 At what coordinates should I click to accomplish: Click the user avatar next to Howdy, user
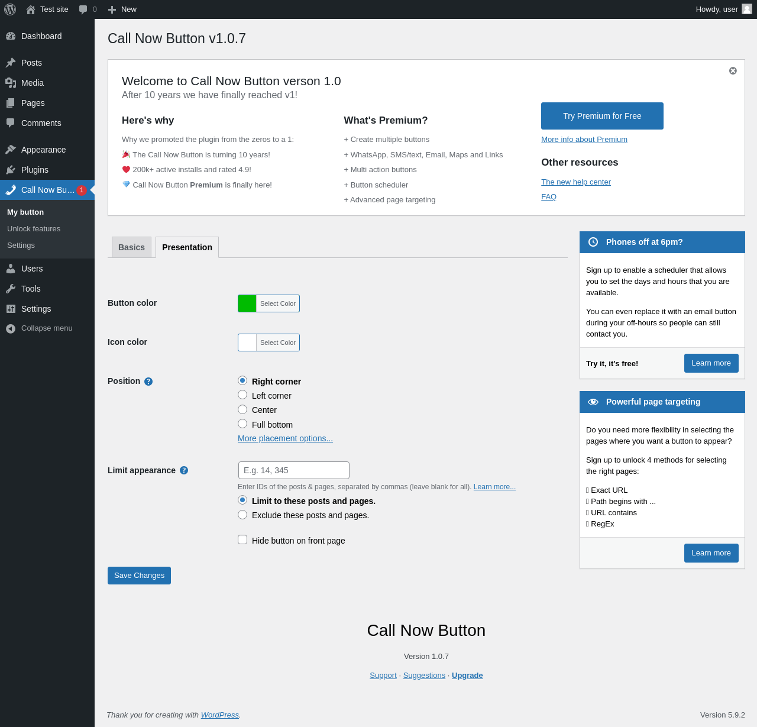[x=747, y=9]
